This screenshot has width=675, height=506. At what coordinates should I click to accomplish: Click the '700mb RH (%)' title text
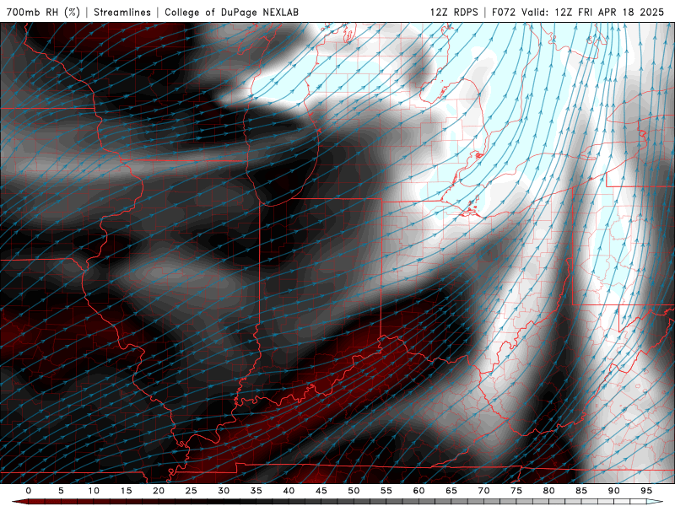coord(43,12)
